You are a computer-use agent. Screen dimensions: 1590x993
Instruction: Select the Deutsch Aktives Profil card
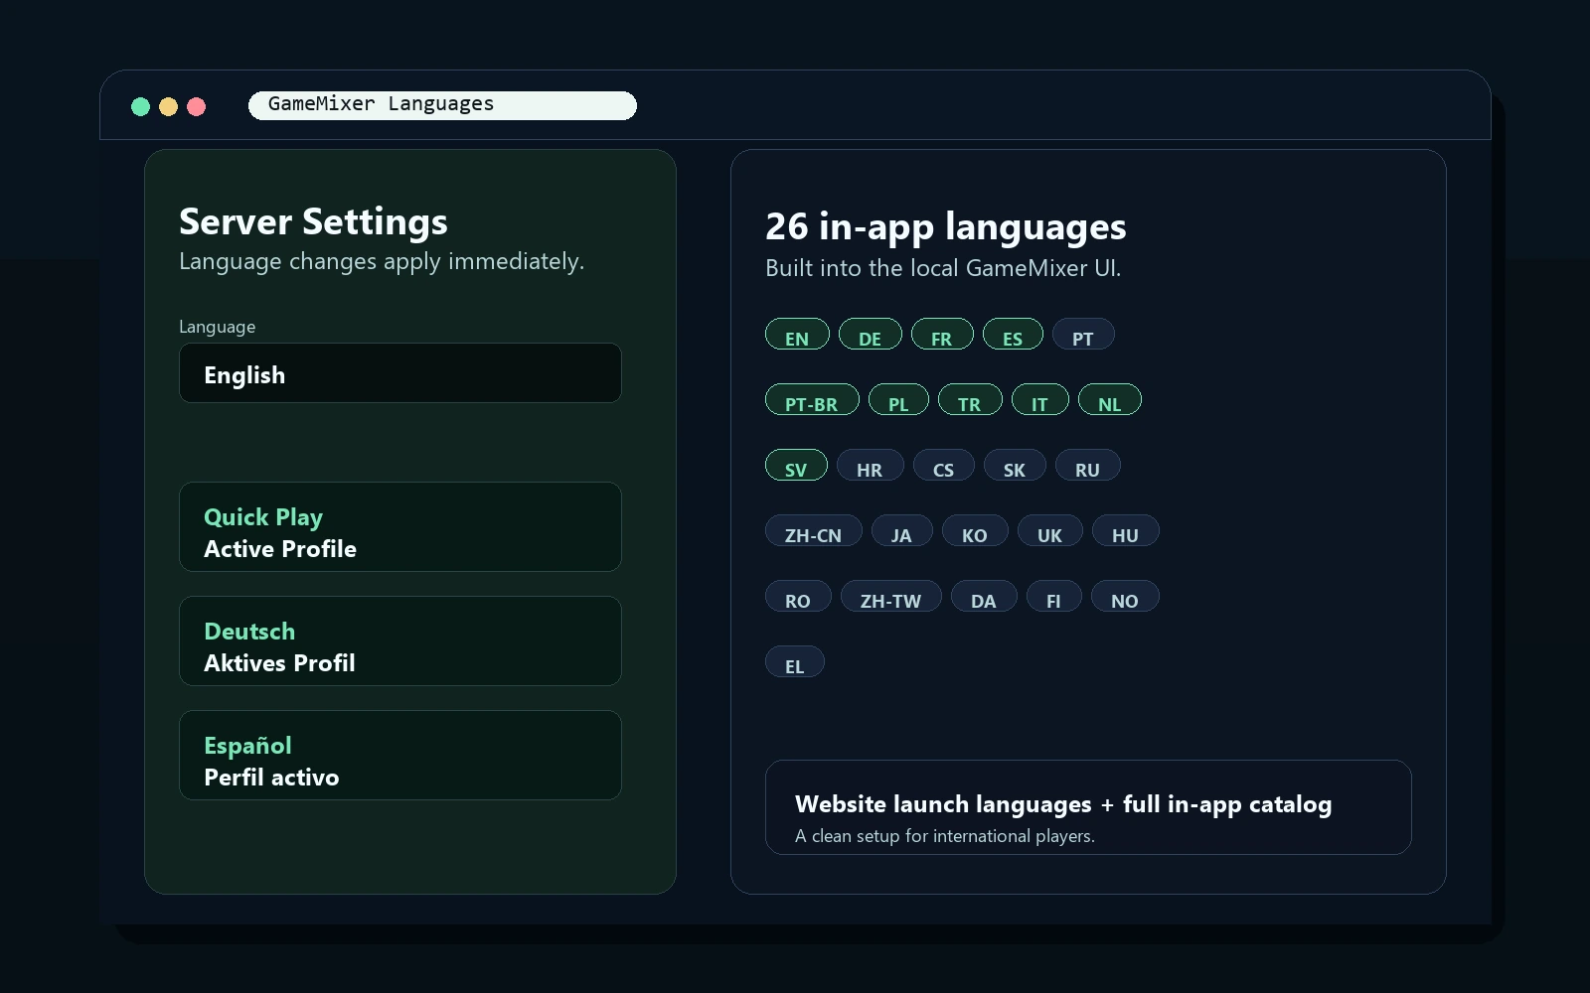[x=400, y=641]
